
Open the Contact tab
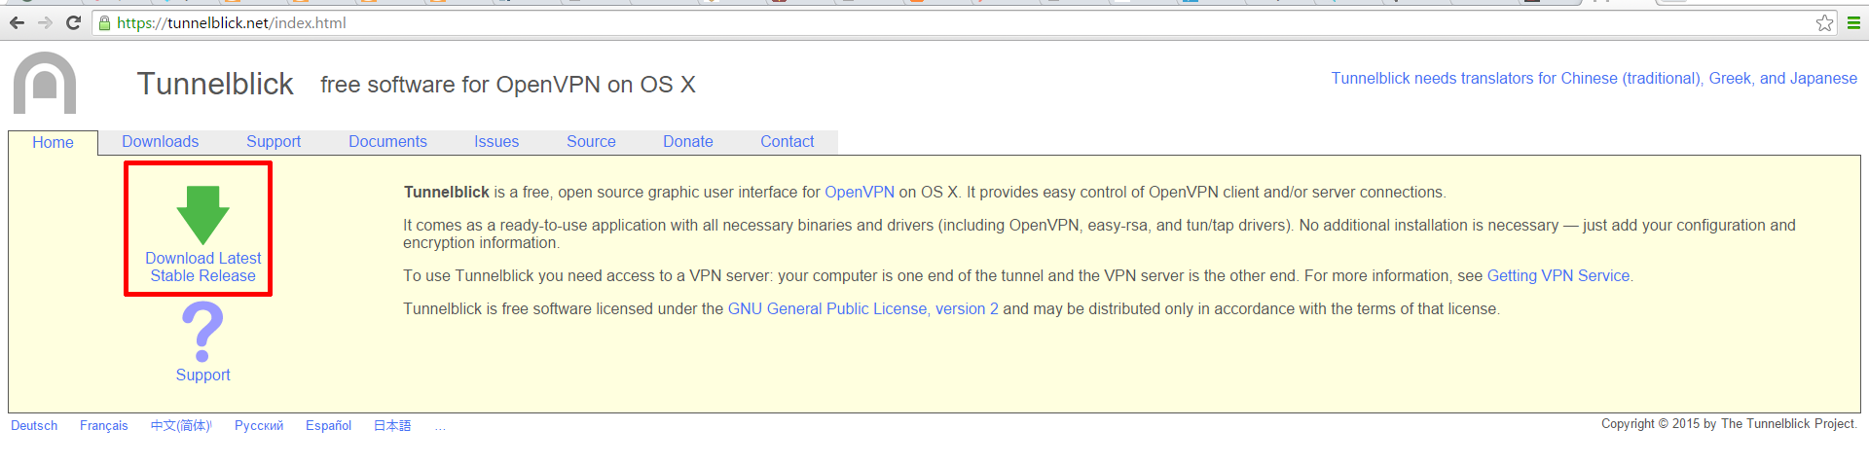[788, 141]
